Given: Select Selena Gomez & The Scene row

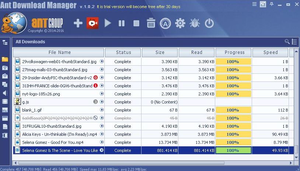Looking at the screenshot, I should 153,150.
